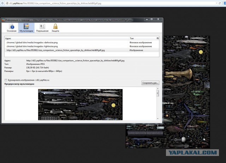Click the preview scrollbar down arrow
Screen dimensions: 226x163
pyautogui.click(x=158, y=119)
